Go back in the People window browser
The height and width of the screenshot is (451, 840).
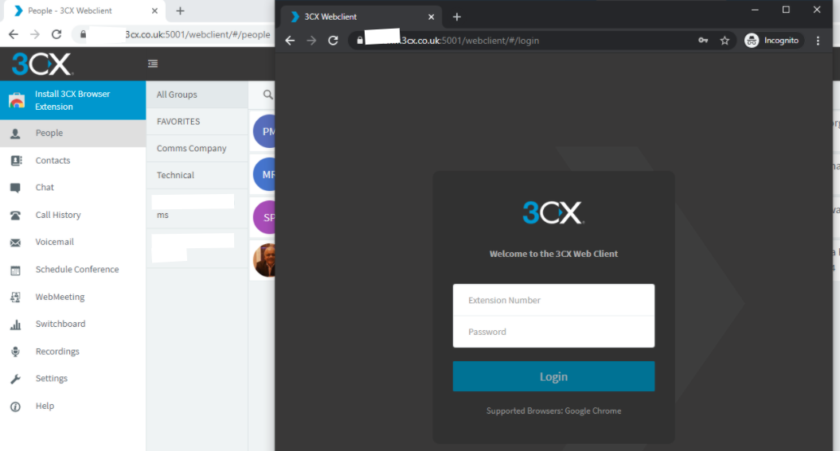pyautogui.click(x=14, y=34)
